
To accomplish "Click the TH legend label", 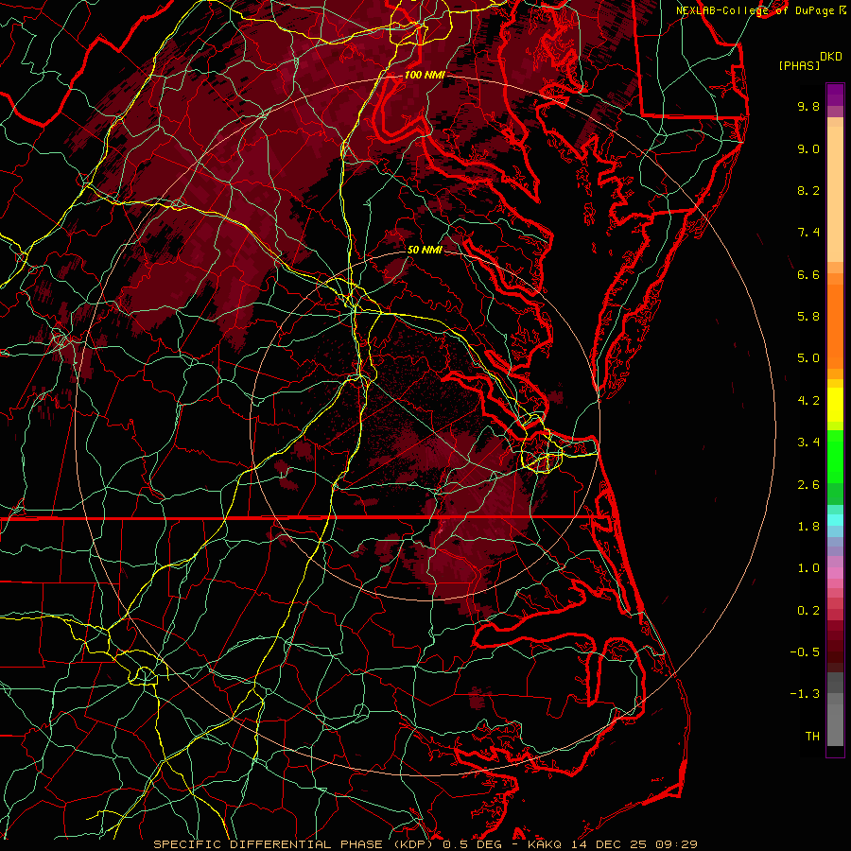I will [812, 736].
